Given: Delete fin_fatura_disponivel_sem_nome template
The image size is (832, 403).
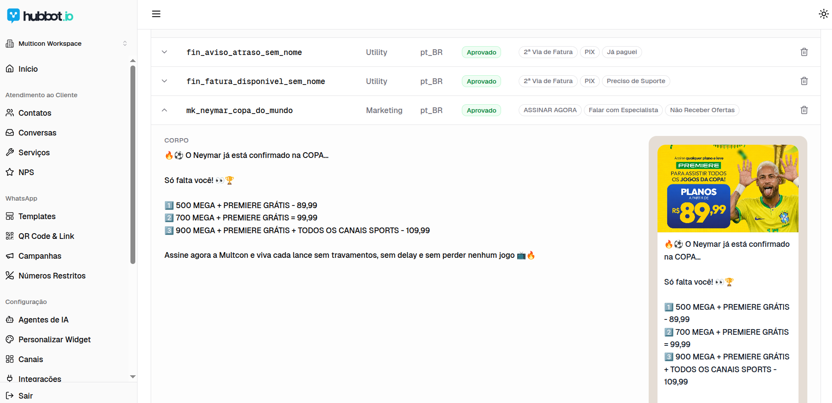Looking at the screenshot, I should 804,81.
